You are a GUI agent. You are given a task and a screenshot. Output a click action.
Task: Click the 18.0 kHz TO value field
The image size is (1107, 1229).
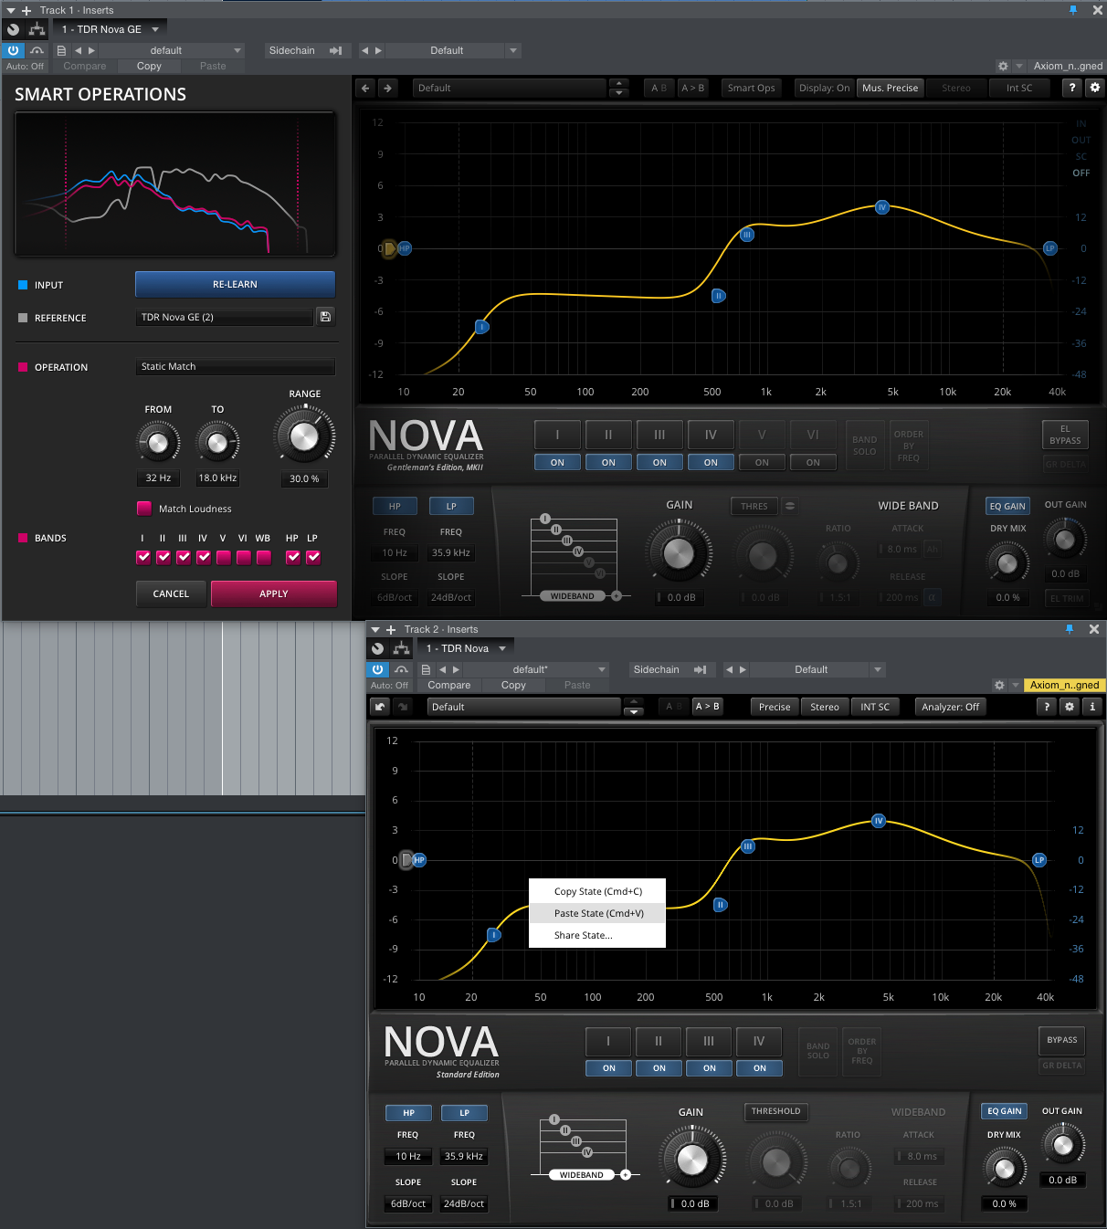click(x=217, y=478)
